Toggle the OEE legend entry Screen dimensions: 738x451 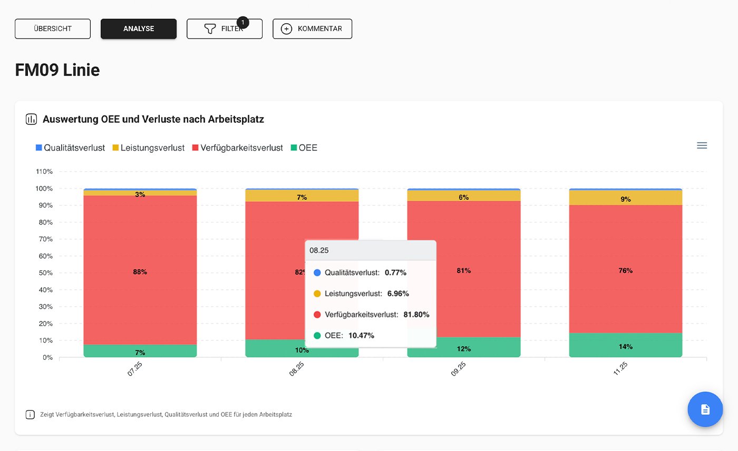point(305,148)
